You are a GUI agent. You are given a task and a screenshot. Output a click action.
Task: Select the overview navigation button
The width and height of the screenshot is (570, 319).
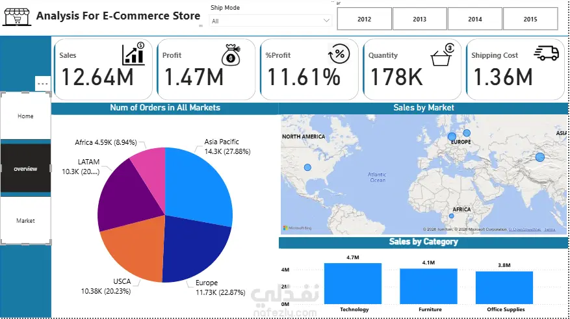[25, 168]
